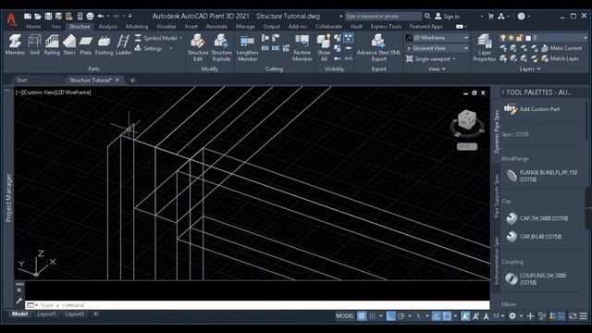Open Layer Properties manager

[485, 47]
